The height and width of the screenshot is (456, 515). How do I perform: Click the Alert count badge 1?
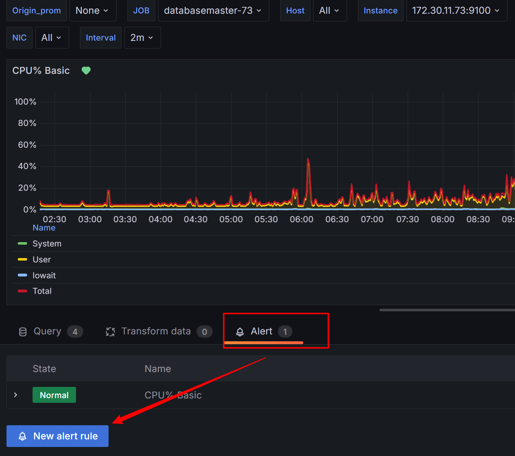(285, 332)
